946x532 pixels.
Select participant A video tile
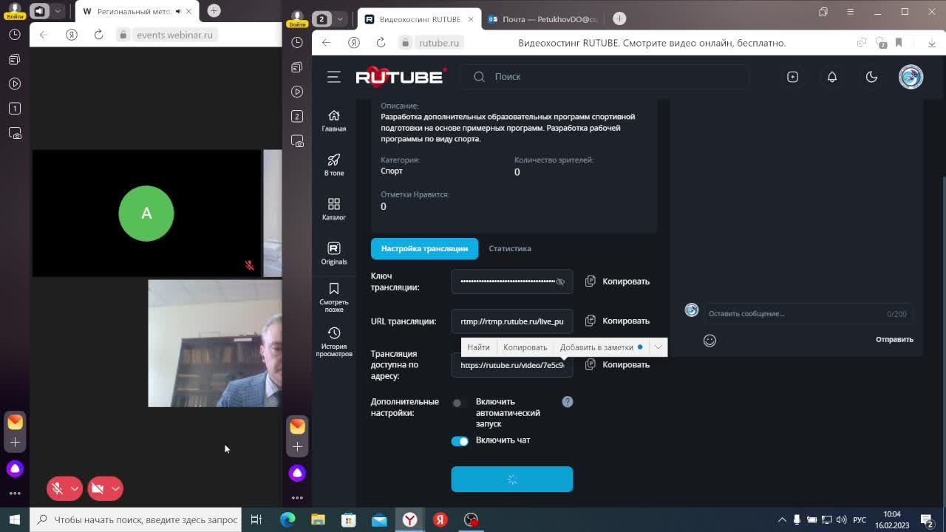(x=146, y=214)
